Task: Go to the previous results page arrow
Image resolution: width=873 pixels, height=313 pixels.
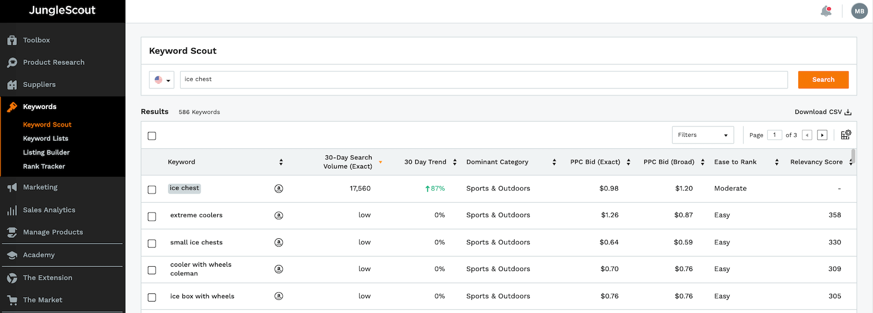Action: pyautogui.click(x=807, y=135)
